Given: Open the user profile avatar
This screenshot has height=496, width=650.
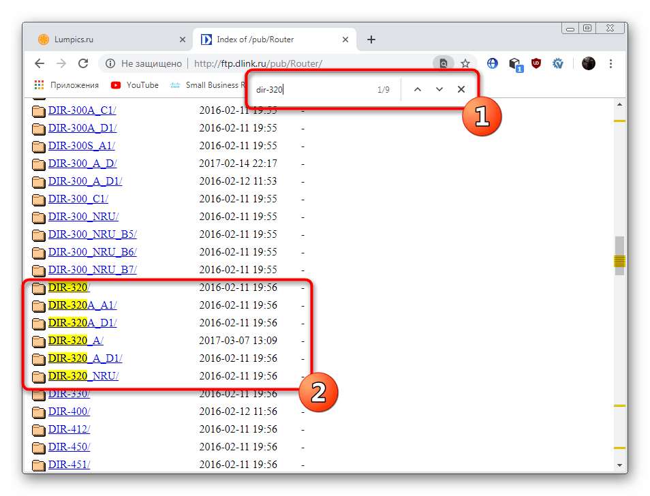Looking at the screenshot, I should click(588, 63).
